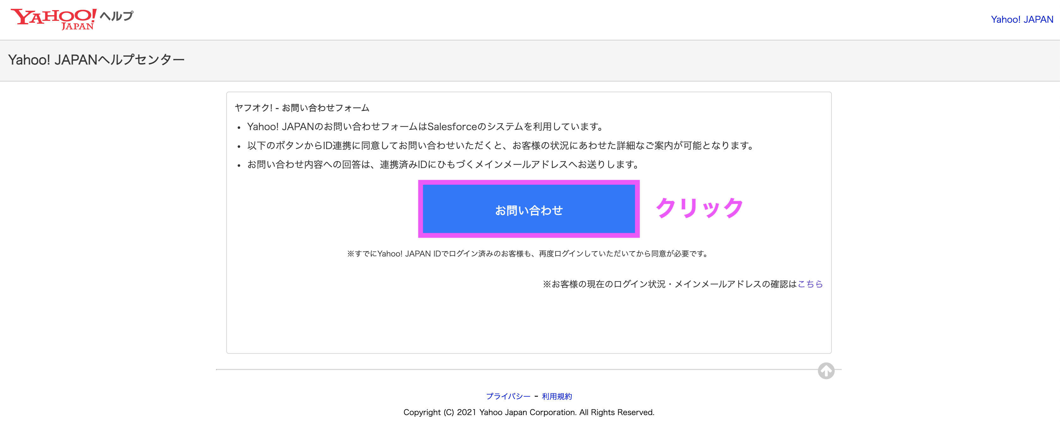The width and height of the screenshot is (1060, 429).
Task: Click the bullet about メインメールアドレスへお送りします
Action: [444, 165]
